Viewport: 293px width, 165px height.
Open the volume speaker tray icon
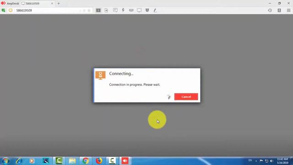click(x=272, y=161)
